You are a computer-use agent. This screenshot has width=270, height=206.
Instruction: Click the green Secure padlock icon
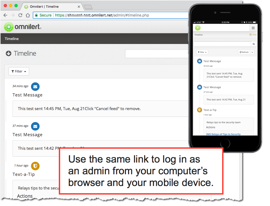click(x=36, y=15)
